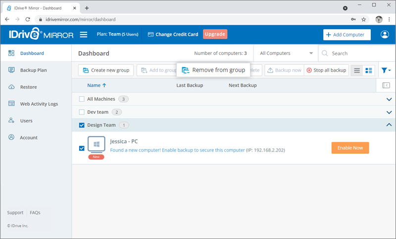
Task: Switch to list view icon
Action: (x=357, y=71)
